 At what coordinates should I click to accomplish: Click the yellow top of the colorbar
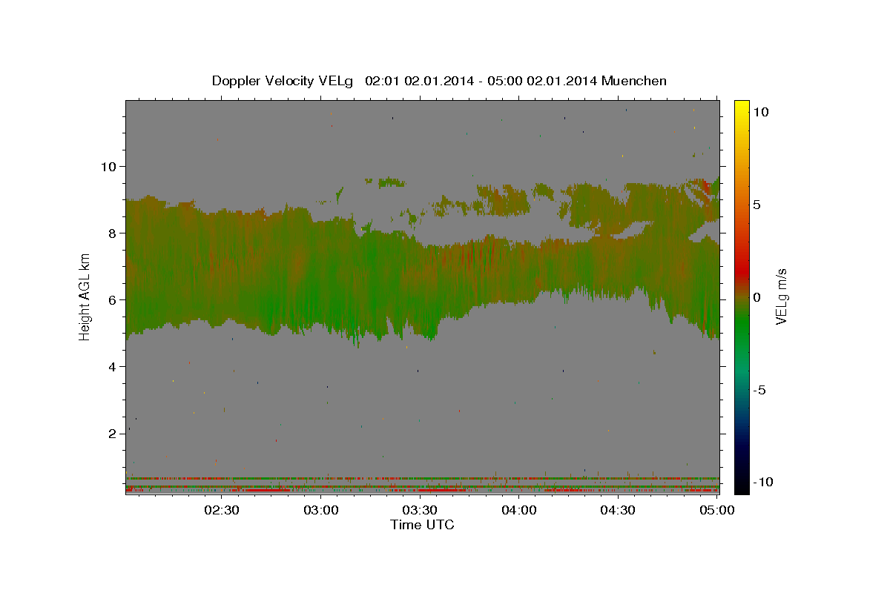click(742, 105)
